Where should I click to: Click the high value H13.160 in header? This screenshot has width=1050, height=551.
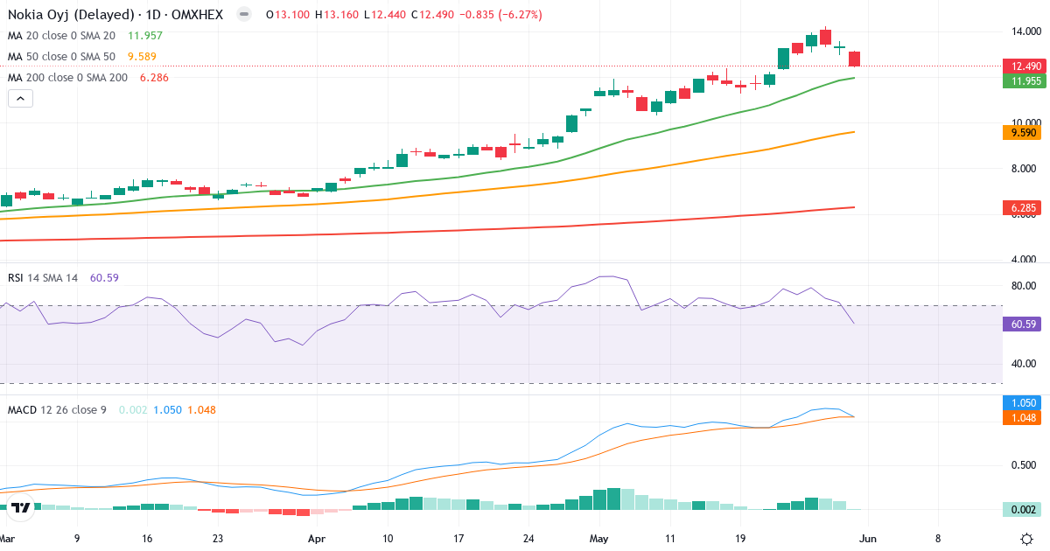[337, 15]
